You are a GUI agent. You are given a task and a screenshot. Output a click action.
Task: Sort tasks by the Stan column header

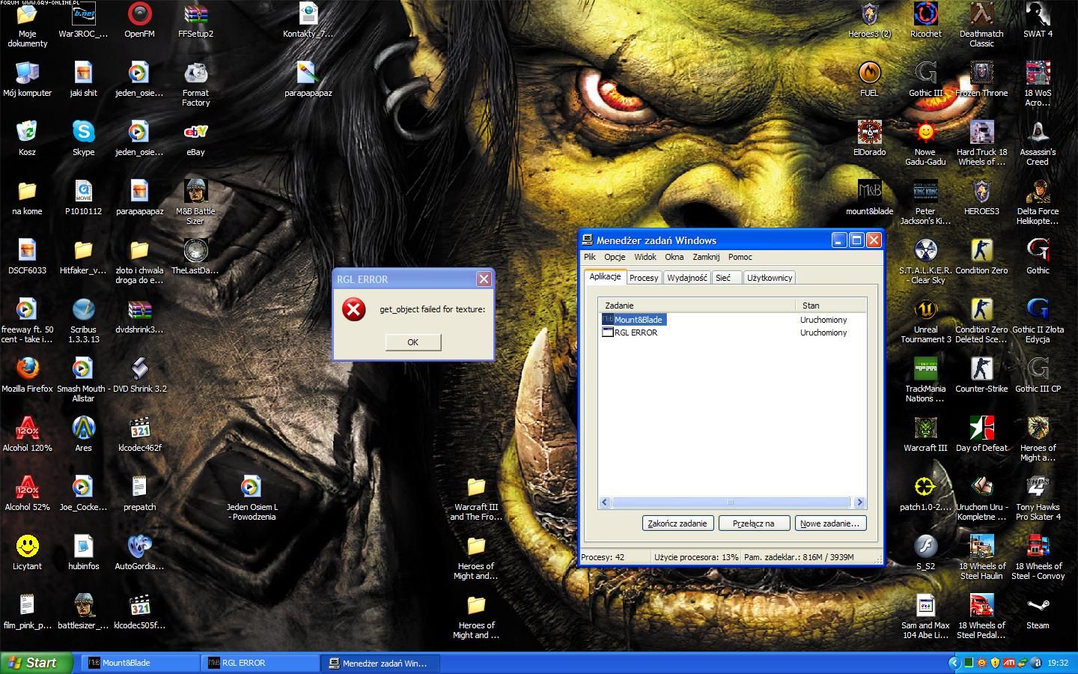[831, 306]
